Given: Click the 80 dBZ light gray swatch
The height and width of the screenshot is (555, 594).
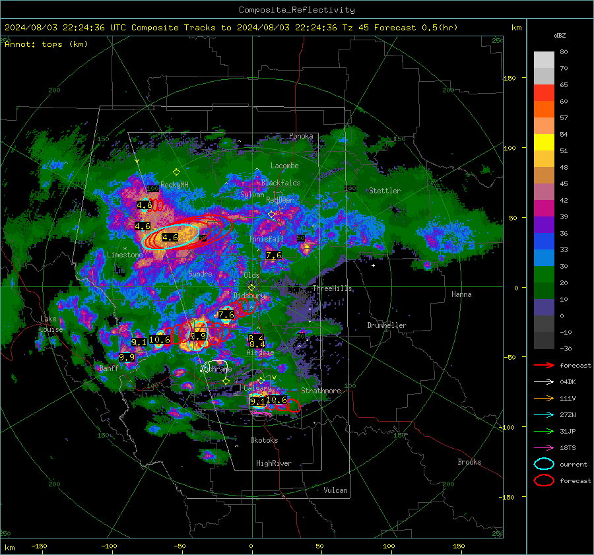Looking at the screenshot, I should point(544,59).
